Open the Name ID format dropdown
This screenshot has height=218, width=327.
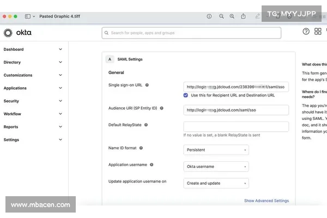(216, 149)
